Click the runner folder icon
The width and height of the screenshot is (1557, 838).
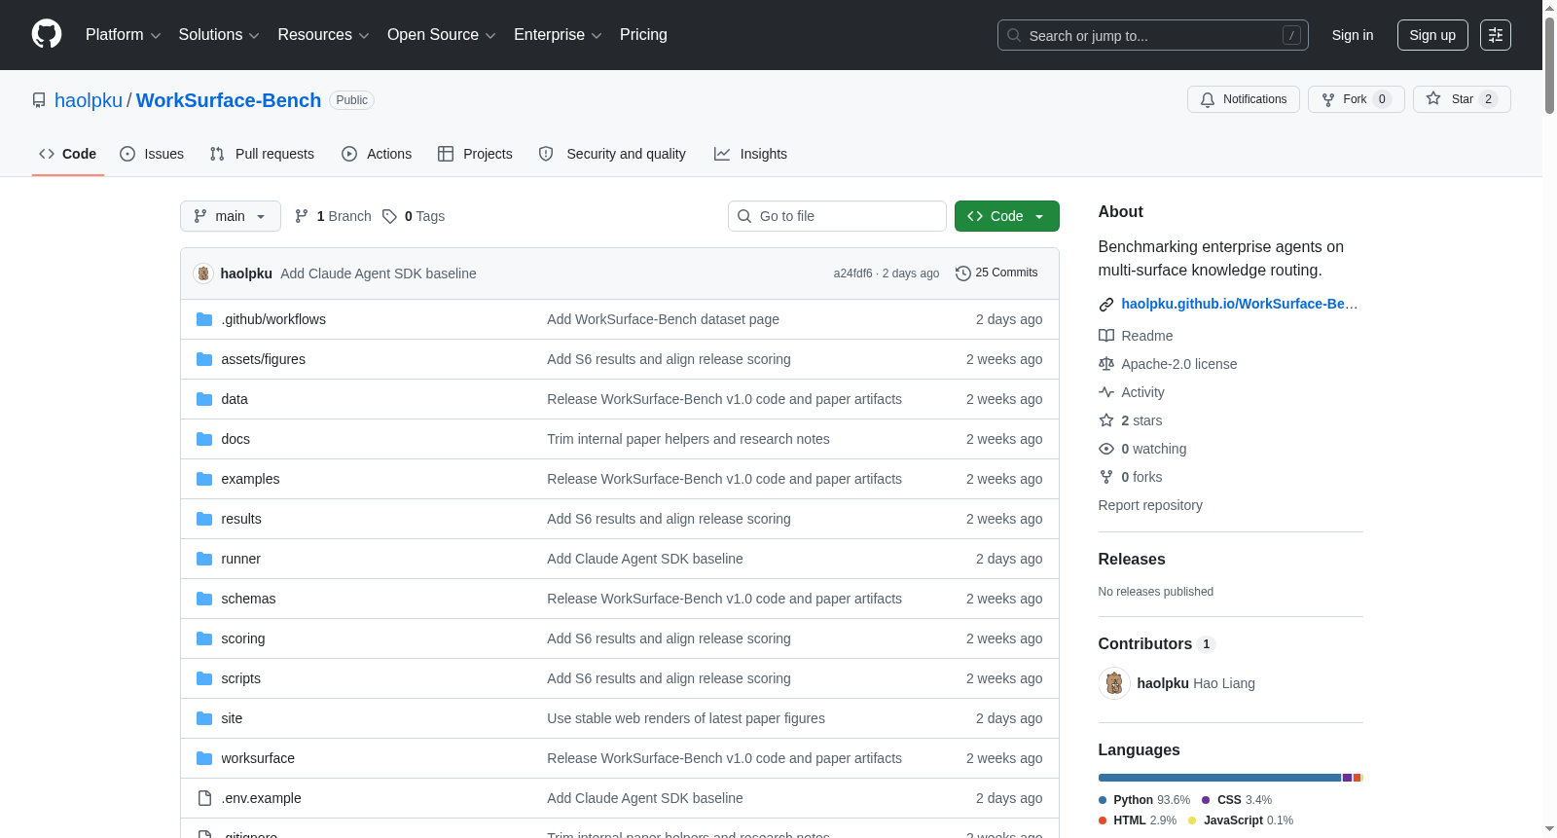pyautogui.click(x=204, y=559)
